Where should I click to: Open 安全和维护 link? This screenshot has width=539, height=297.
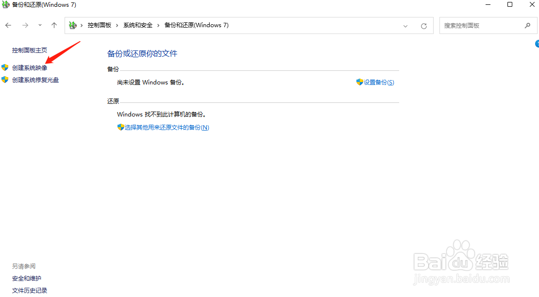27,279
